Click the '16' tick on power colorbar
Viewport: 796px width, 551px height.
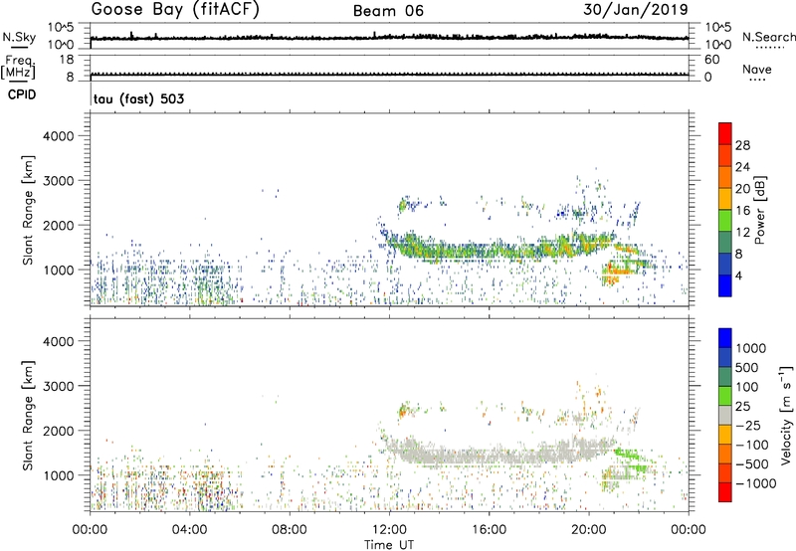742,211
